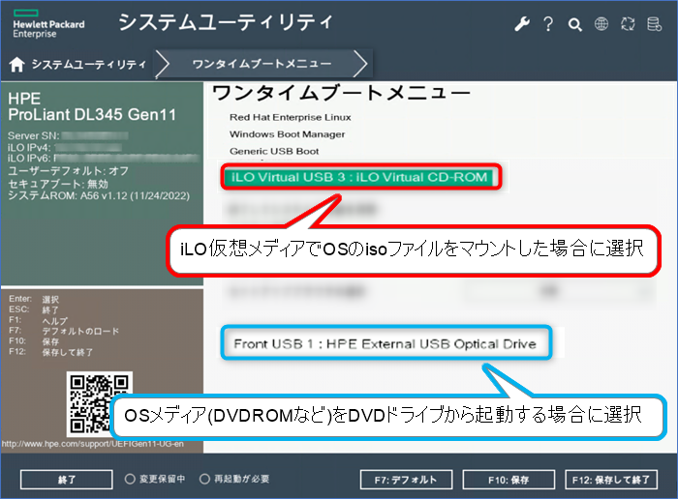Go to システムユーティリティ breadcrumb
Viewport: 678px width, 499px height.
tap(88, 65)
